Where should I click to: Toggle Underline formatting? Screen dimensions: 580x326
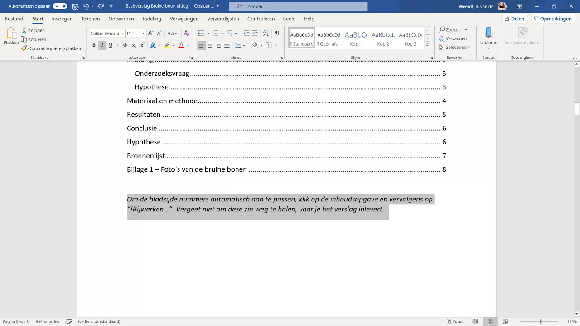click(x=111, y=45)
